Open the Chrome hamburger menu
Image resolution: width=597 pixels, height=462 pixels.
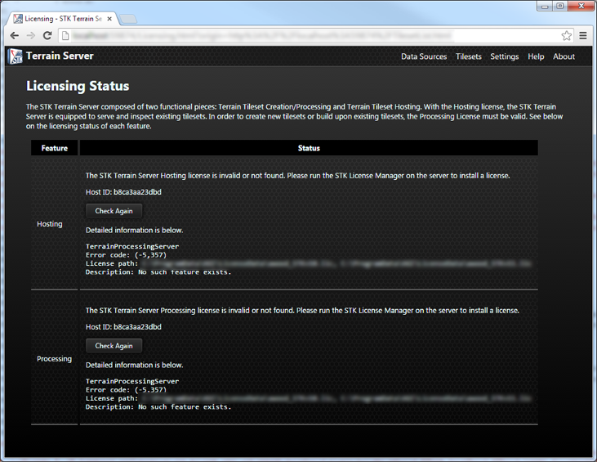click(x=583, y=36)
